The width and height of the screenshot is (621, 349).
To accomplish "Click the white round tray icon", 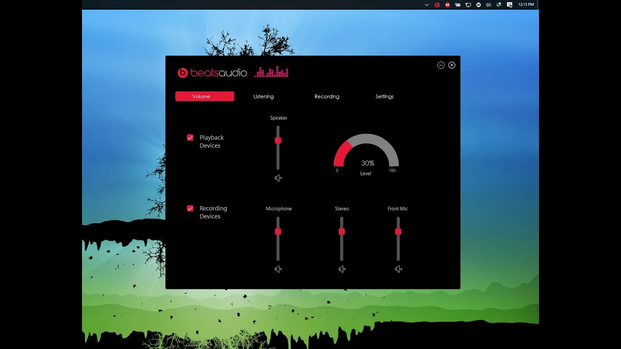I will click(478, 4).
